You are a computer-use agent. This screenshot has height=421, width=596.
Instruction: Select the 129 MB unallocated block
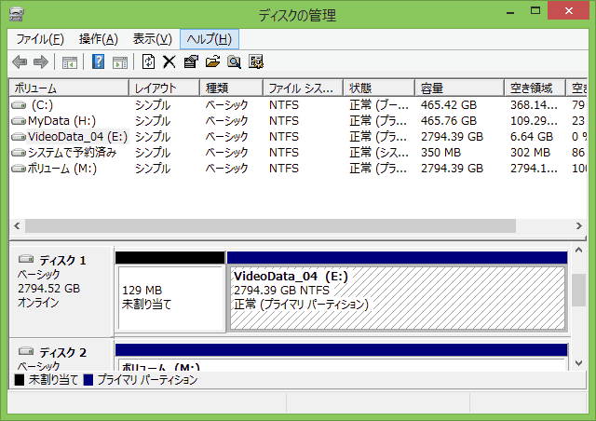coord(169,298)
